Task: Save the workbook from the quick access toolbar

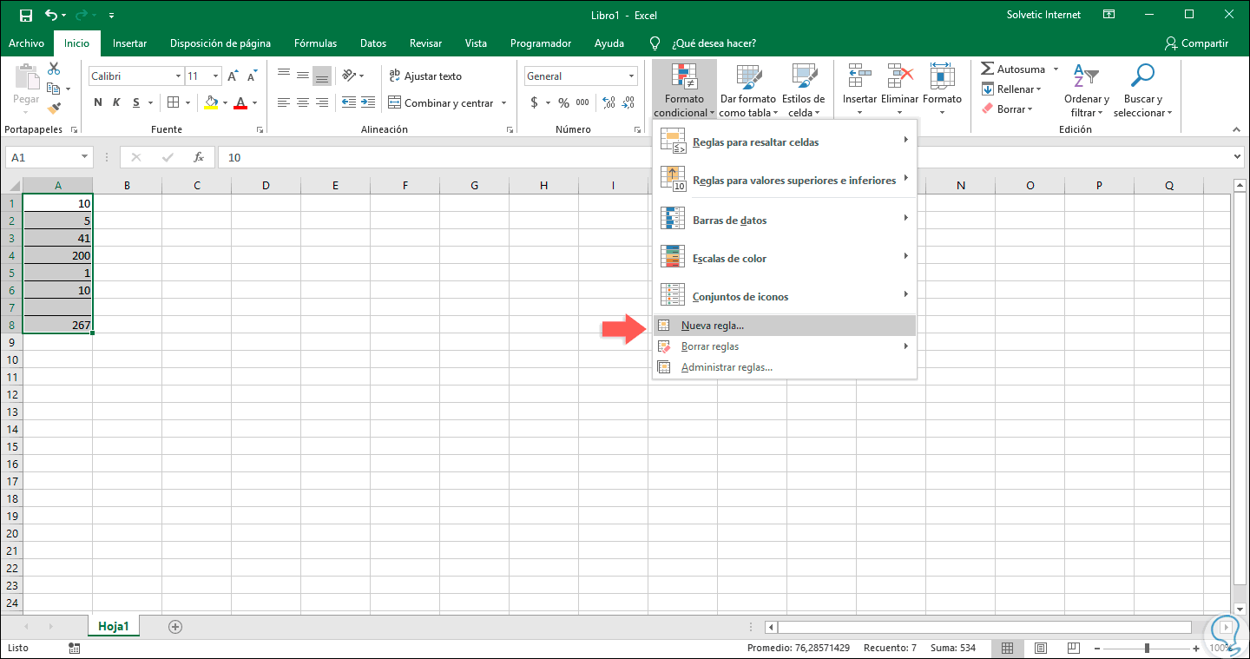Action: [x=25, y=15]
